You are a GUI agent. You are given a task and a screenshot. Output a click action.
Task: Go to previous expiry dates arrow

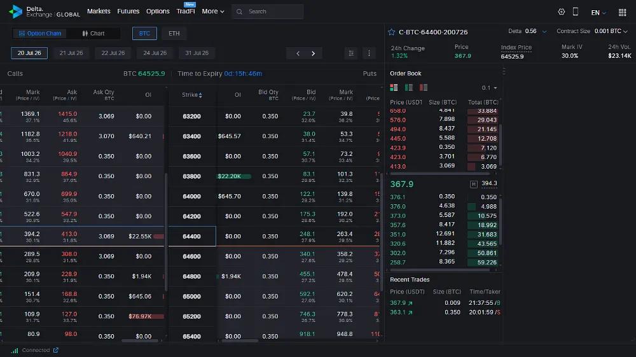(298, 53)
